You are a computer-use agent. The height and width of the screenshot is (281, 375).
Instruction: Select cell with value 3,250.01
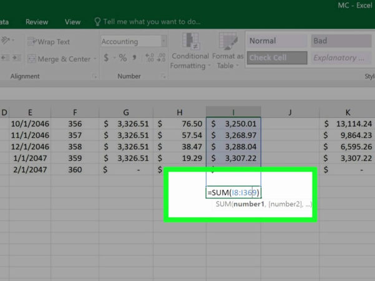(x=233, y=123)
